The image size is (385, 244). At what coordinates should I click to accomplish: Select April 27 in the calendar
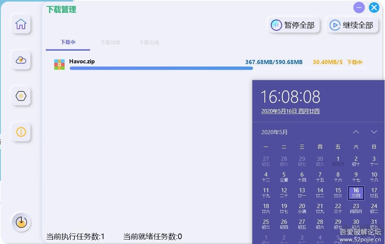click(266, 161)
